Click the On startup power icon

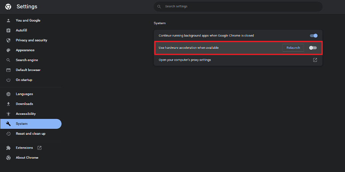point(8,80)
